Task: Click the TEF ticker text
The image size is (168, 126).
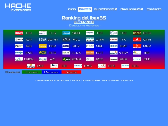Action: 100,33
